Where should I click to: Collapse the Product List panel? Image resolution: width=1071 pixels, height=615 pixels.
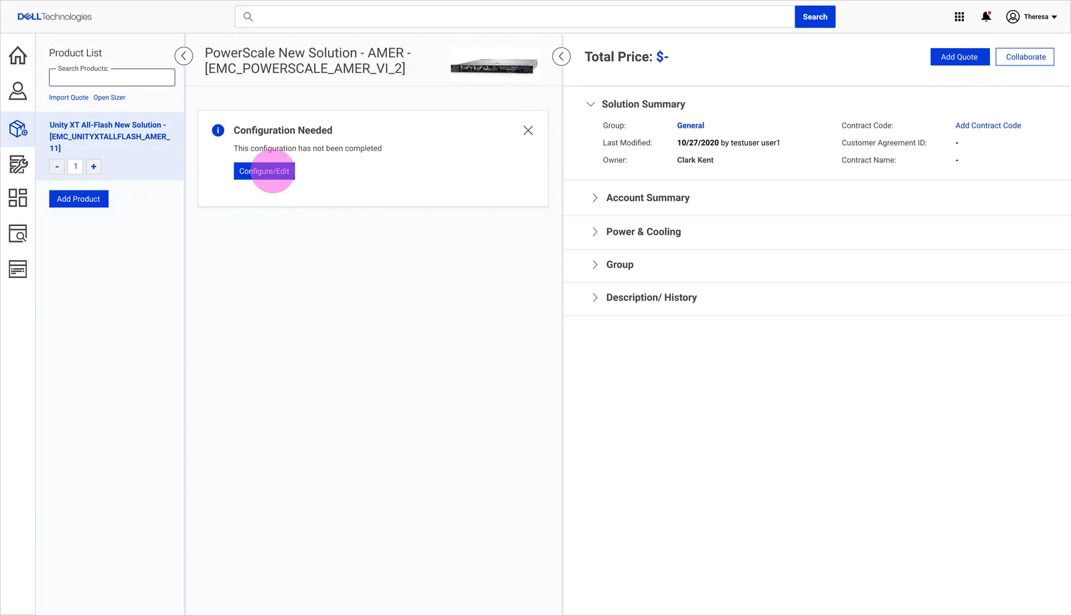point(183,56)
